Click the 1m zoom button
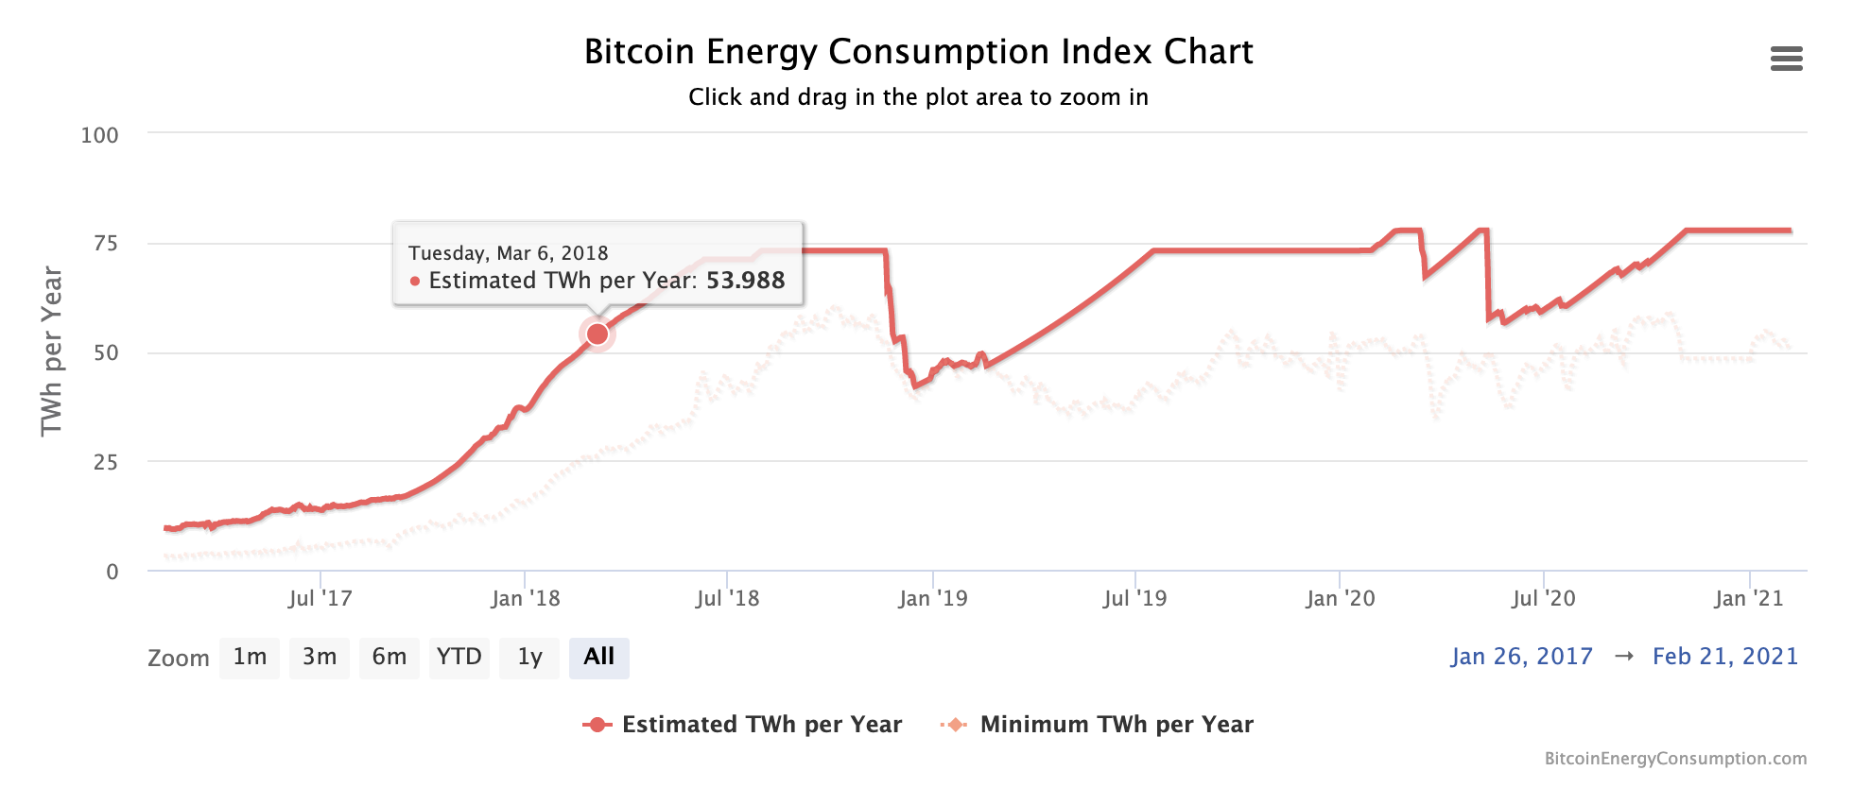This screenshot has width=1870, height=805. click(249, 657)
